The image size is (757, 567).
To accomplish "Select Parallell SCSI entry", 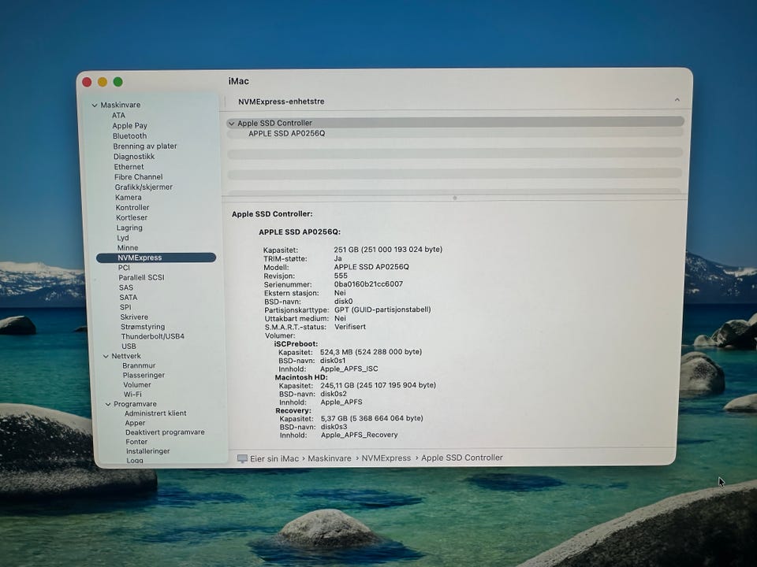I will (141, 278).
